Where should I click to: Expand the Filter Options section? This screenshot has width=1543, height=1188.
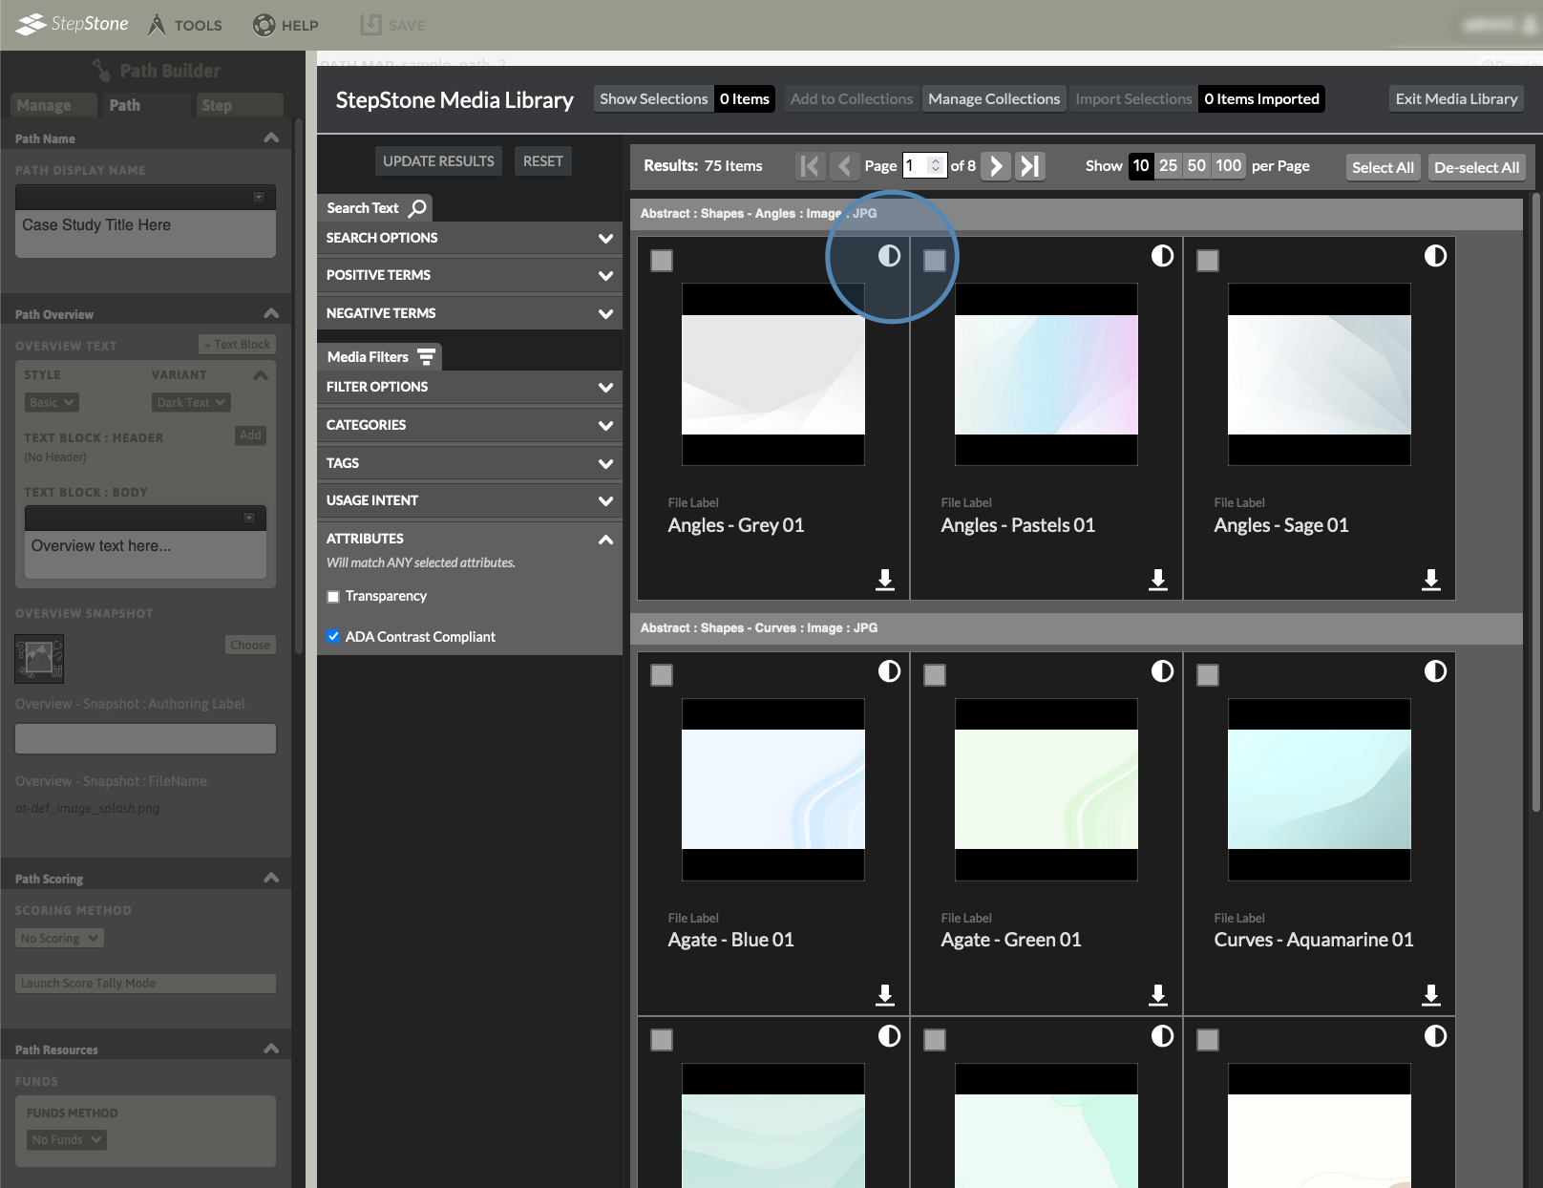470,387
